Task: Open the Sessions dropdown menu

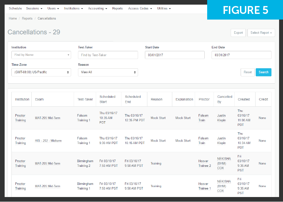Action: click(x=34, y=8)
